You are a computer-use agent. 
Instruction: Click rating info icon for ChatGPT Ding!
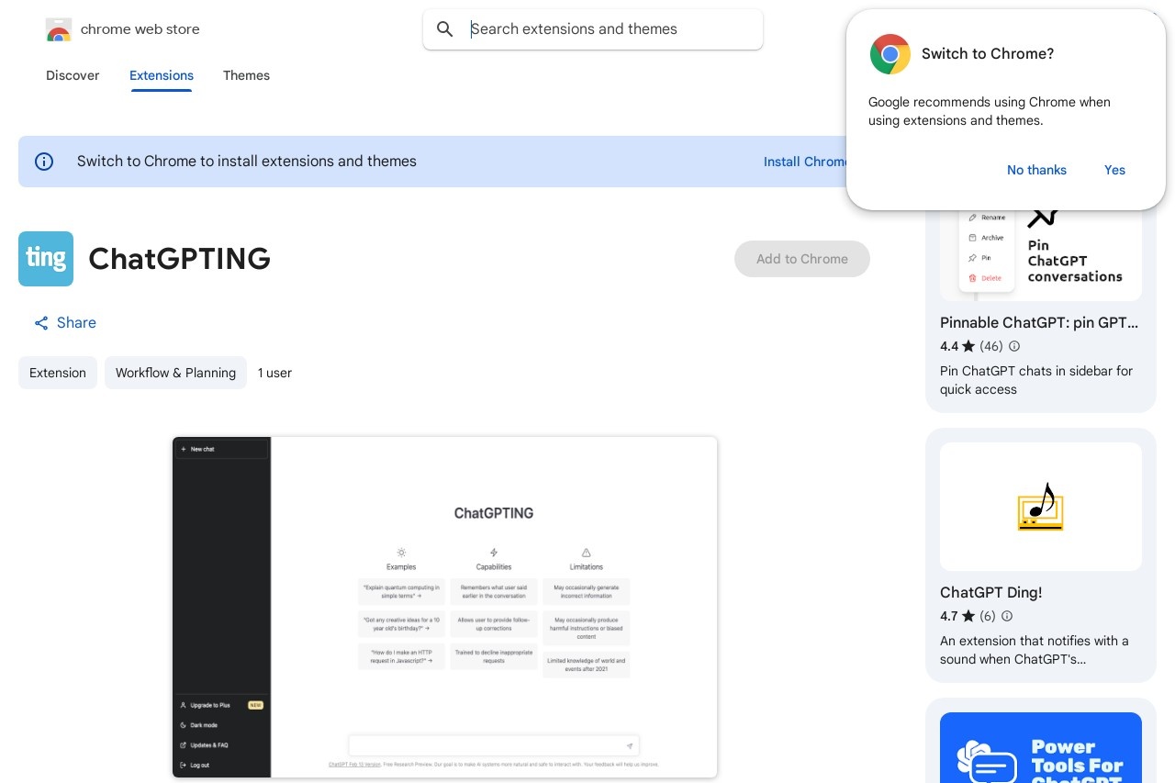point(1007,616)
